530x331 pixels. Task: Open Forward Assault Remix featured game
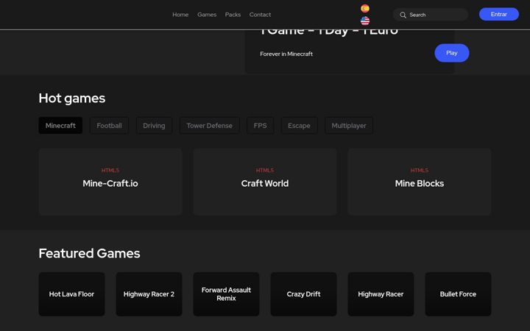tap(226, 294)
